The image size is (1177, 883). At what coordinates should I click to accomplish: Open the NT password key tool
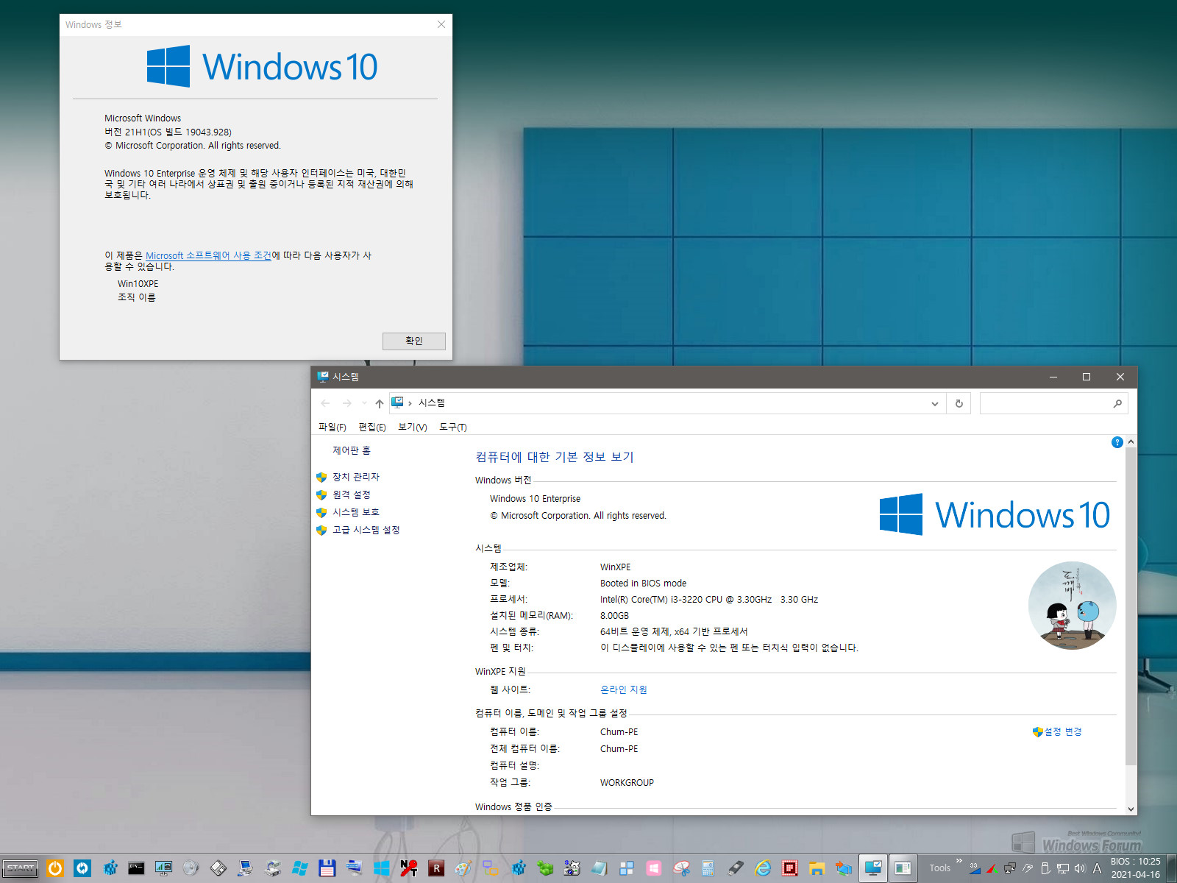point(408,868)
